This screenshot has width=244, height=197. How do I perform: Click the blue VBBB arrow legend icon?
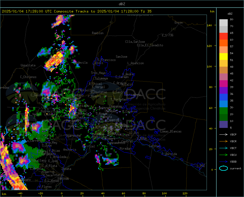coord(223,162)
